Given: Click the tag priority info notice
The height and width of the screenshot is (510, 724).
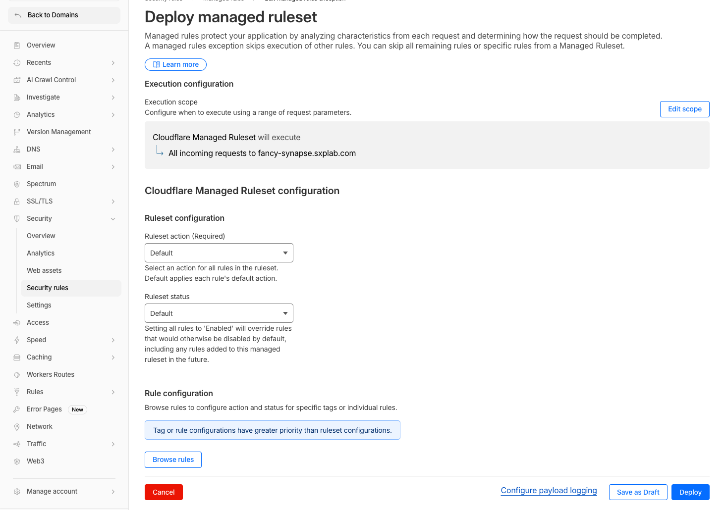Looking at the screenshot, I should (272, 430).
